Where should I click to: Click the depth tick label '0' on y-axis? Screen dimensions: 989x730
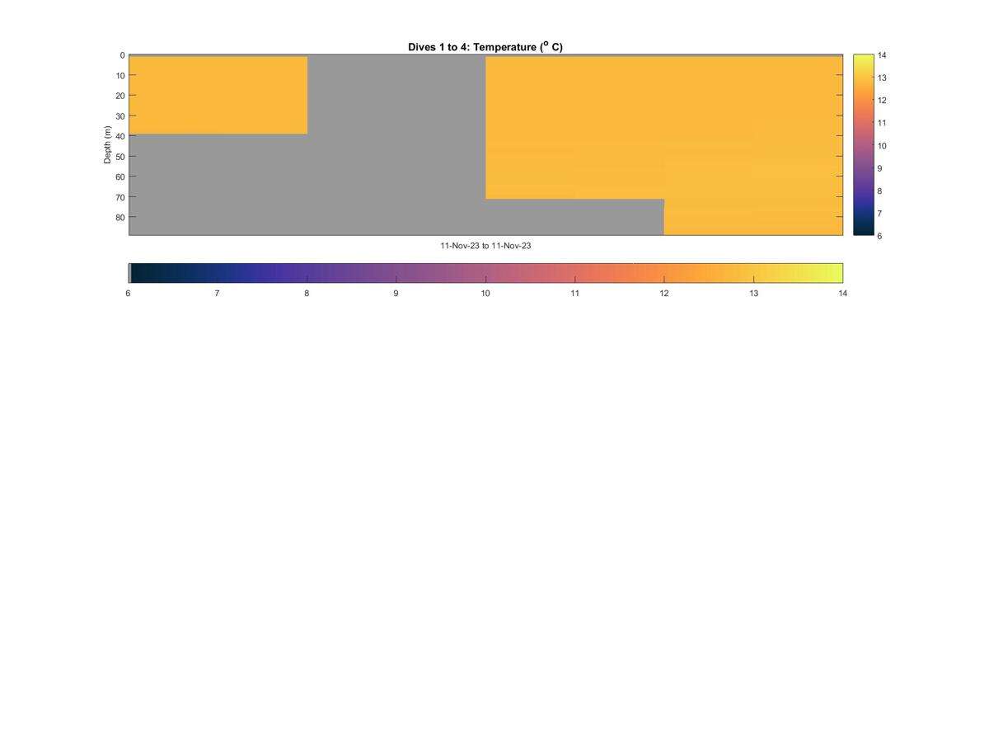pos(122,55)
